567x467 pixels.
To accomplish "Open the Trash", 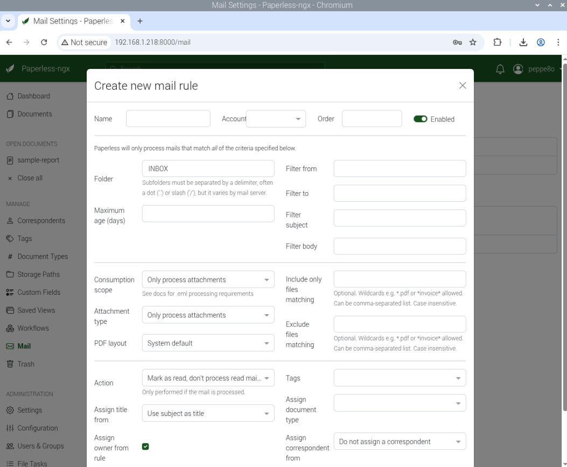I will 25,364.
